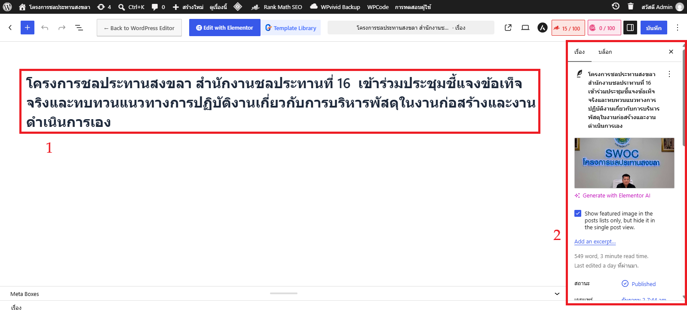Image resolution: width=687 pixels, height=314 pixels.
Task: Open the Published status setting
Action: click(x=639, y=283)
